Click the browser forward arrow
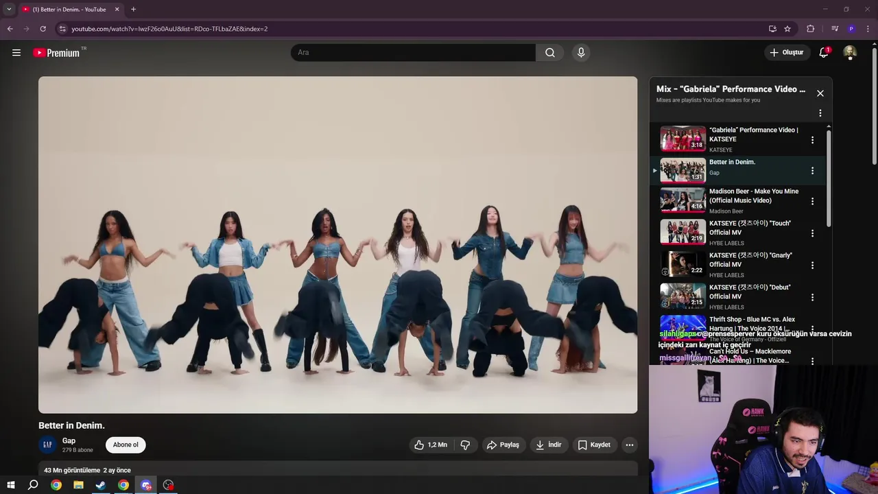The image size is (878, 494). [26, 29]
